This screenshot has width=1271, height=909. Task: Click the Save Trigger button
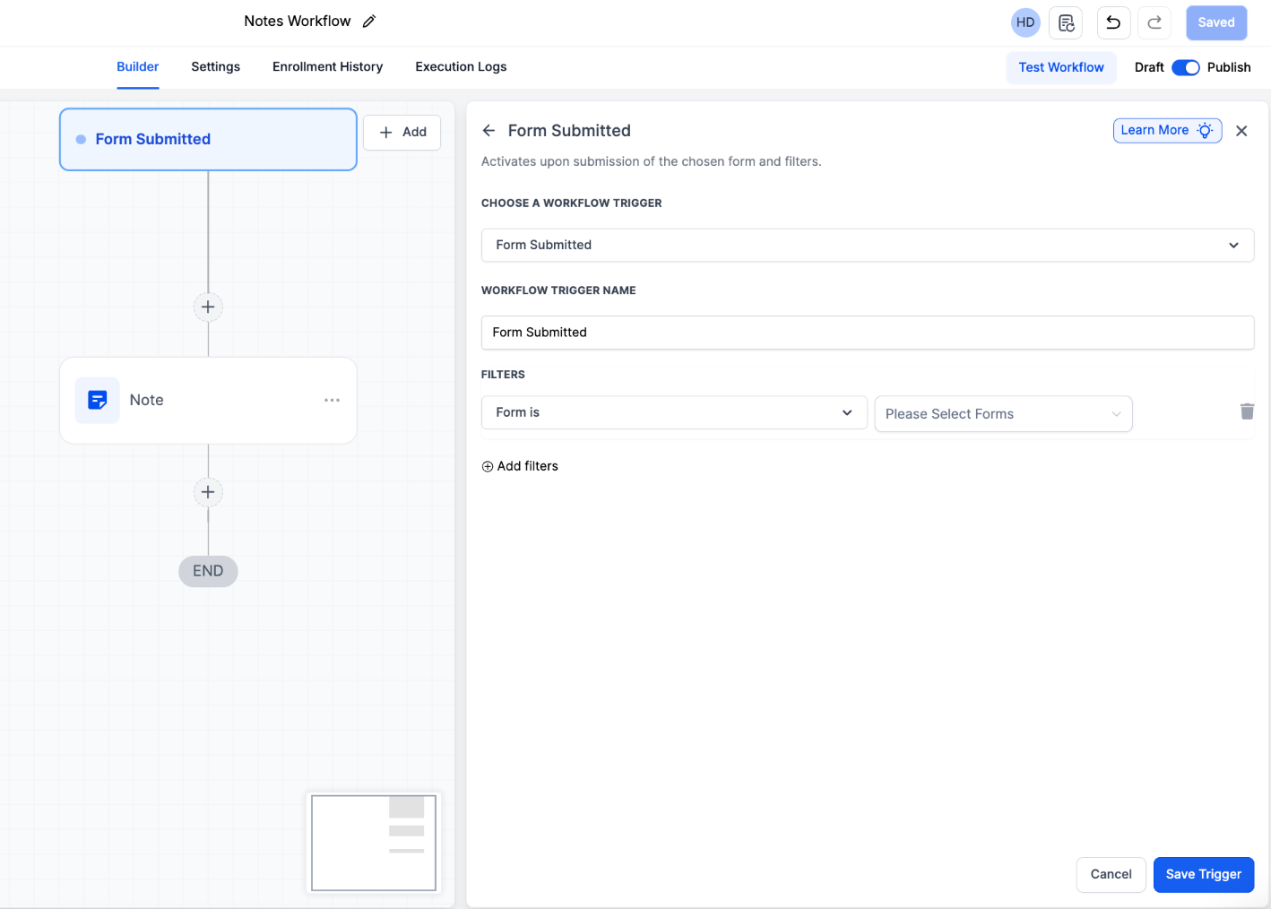[1203, 874]
